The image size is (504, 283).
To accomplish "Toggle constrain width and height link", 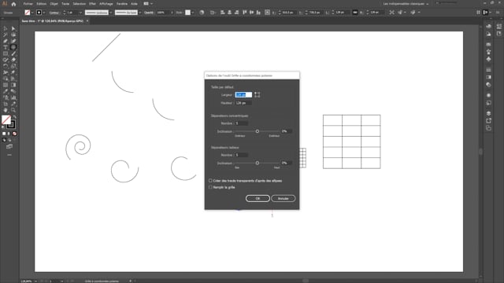I will click(355, 13).
